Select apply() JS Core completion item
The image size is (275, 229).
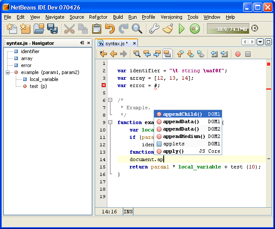pyautogui.click(x=188, y=151)
